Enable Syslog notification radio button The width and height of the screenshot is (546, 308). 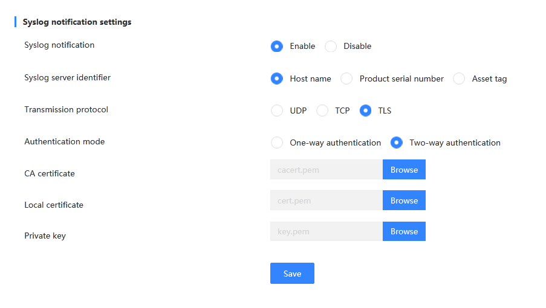click(277, 47)
